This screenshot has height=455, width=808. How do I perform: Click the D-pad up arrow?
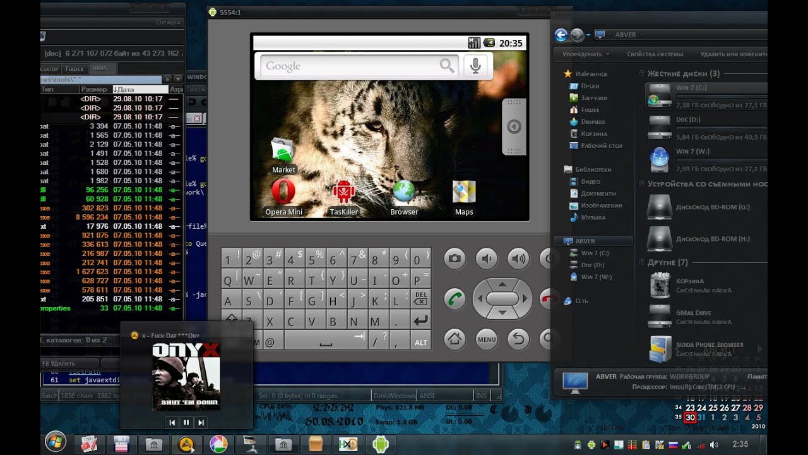(x=502, y=284)
